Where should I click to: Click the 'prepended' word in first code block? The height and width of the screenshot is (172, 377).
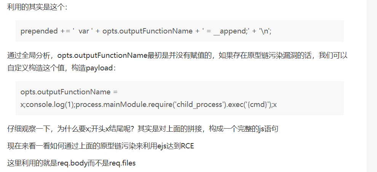(39, 31)
